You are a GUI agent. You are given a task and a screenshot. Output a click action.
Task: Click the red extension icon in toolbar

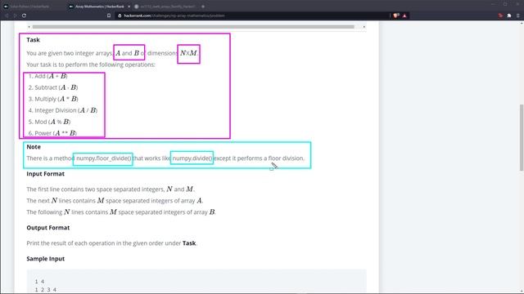click(x=500, y=16)
